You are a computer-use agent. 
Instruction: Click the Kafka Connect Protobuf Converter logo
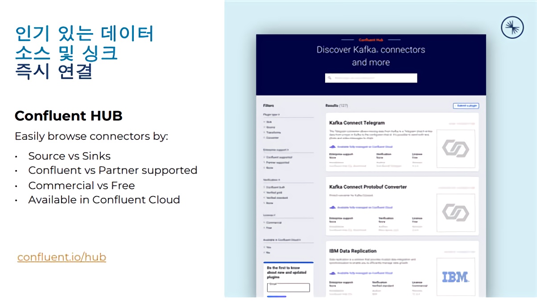tap(455, 213)
